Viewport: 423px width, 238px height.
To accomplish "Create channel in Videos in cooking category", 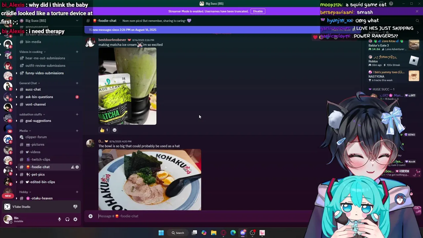I will click(x=77, y=52).
